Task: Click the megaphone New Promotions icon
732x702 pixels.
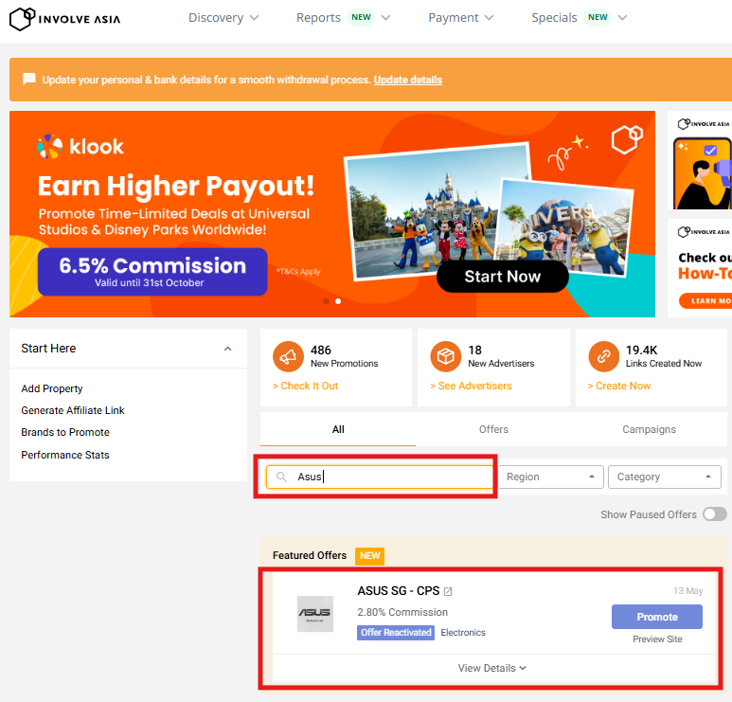Action: tap(289, 356)
